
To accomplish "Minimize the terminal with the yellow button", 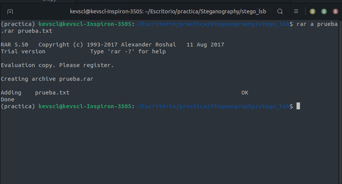I will (313, 11).
